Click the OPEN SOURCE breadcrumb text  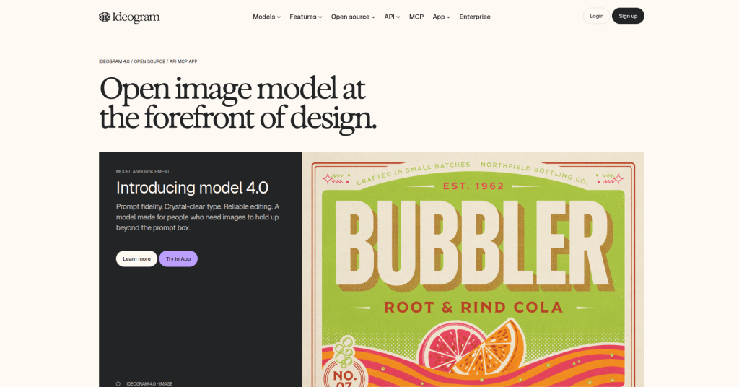click(x=149, y=61)
